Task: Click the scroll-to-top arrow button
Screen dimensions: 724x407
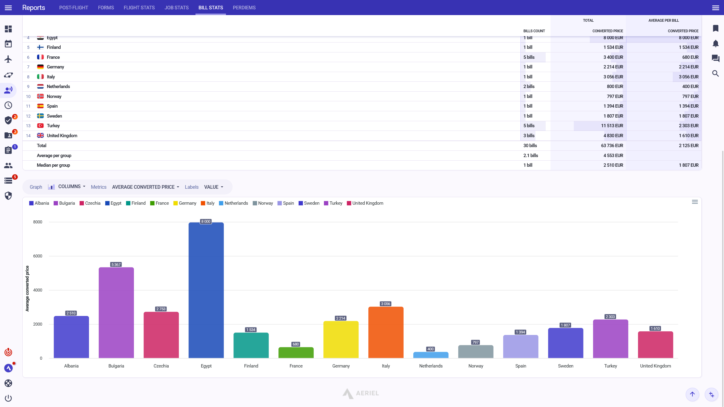Action: tap(692, 394)
